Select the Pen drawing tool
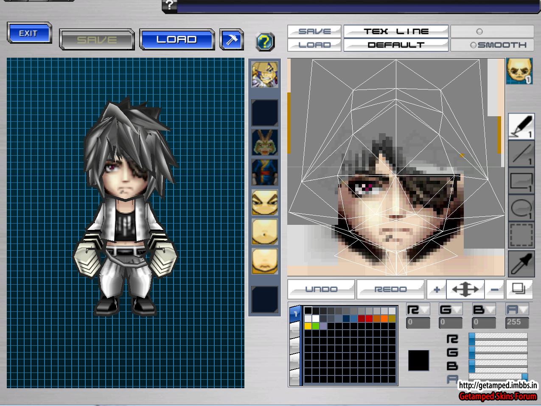 [521, 126]
